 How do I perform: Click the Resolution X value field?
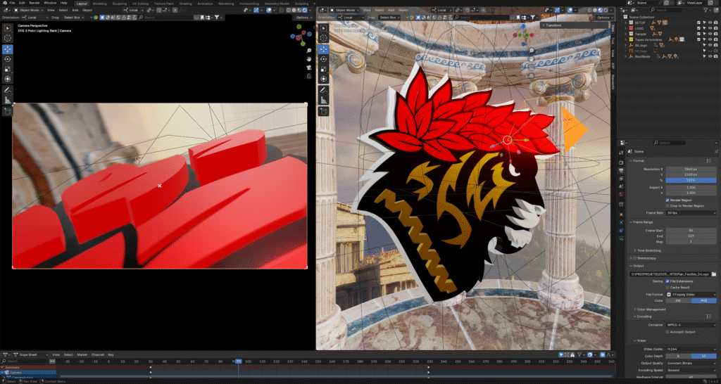(x=691, y=169)
